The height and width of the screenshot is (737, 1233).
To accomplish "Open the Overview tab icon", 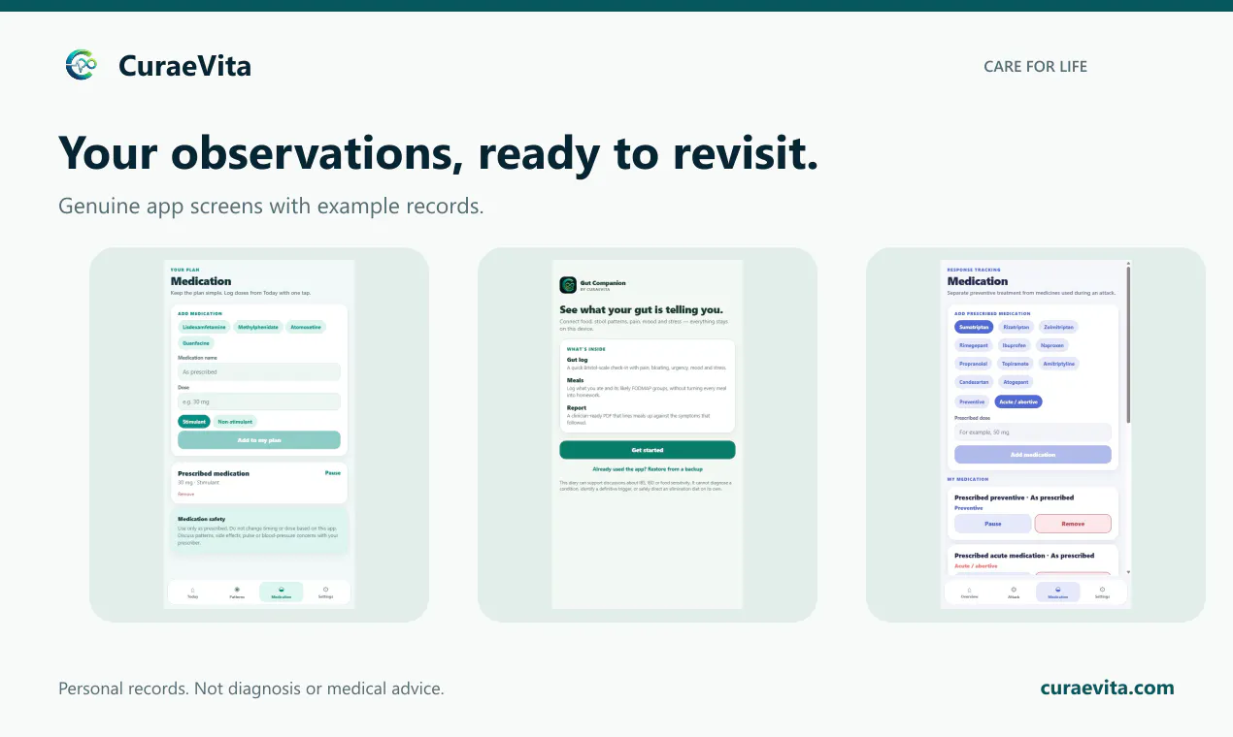I will [969, 590].
